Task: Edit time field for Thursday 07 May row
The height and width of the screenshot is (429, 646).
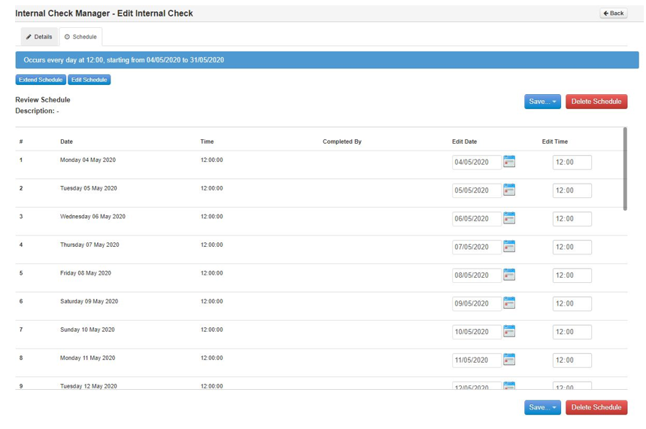Action: tap(572, 247)
